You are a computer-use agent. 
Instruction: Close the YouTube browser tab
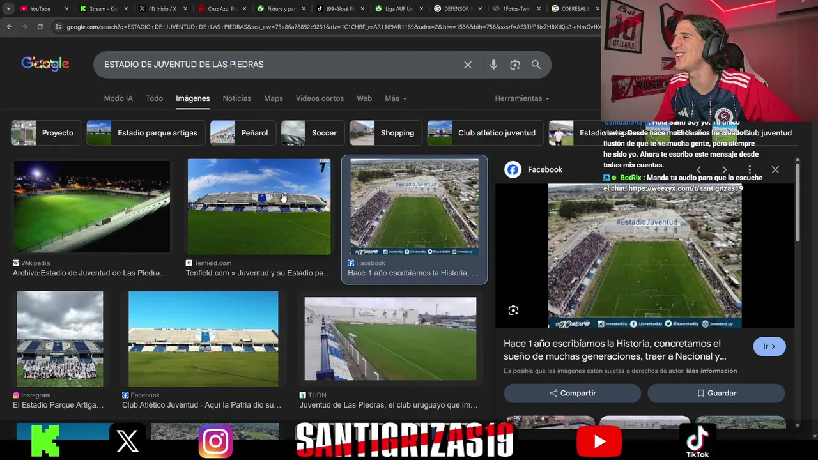point(66,9)
